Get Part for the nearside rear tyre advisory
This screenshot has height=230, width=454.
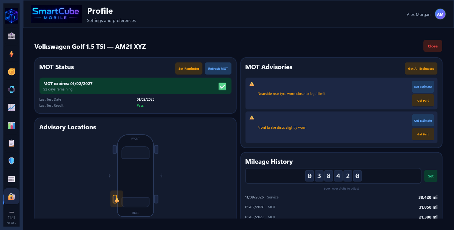point(423,100)
